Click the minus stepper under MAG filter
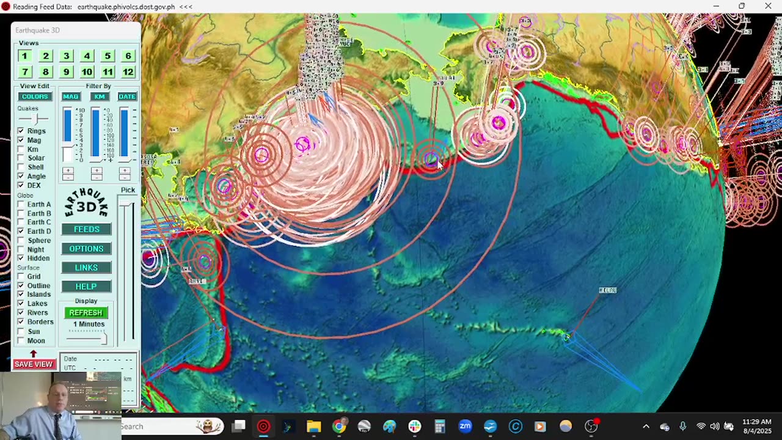 click(68, 177)
